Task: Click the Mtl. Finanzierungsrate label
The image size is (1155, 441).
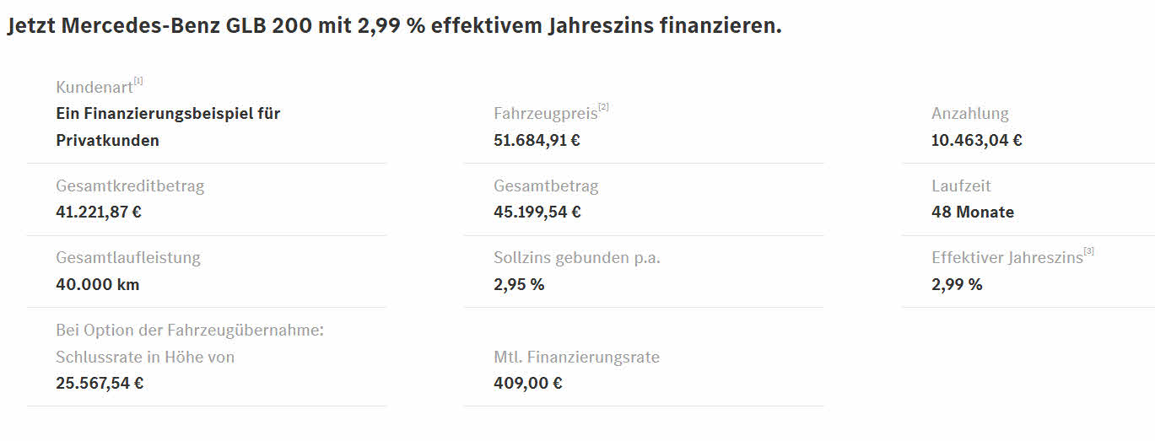Action: click(576, 357)
